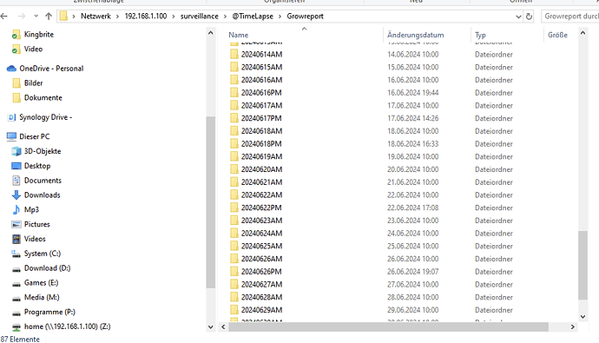The image size is (599, 343).
Task: Go back using the back arrow
Action: 4,16
